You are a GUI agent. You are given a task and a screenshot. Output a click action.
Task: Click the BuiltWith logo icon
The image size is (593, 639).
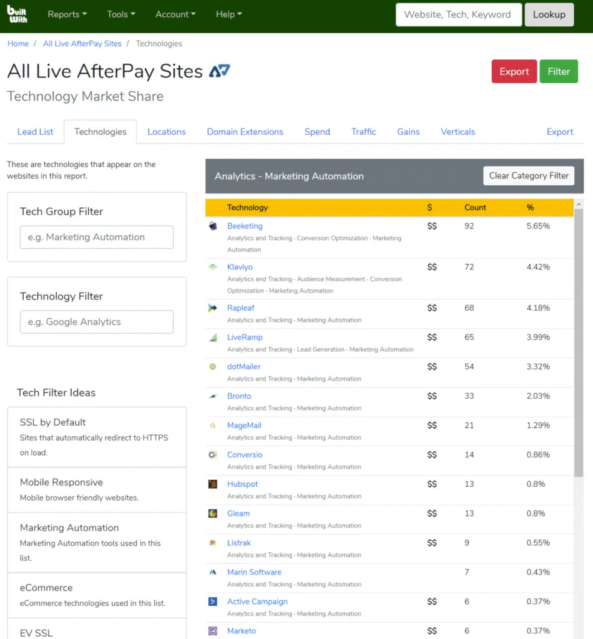point(17,14)
